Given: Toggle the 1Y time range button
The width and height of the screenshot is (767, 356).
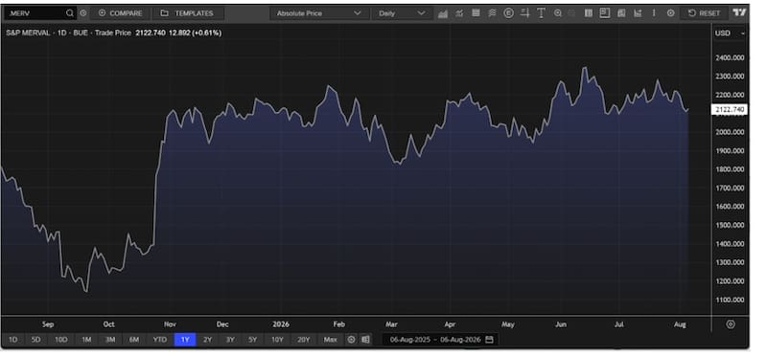Looking at the screenshot, I should pos(185,340).
